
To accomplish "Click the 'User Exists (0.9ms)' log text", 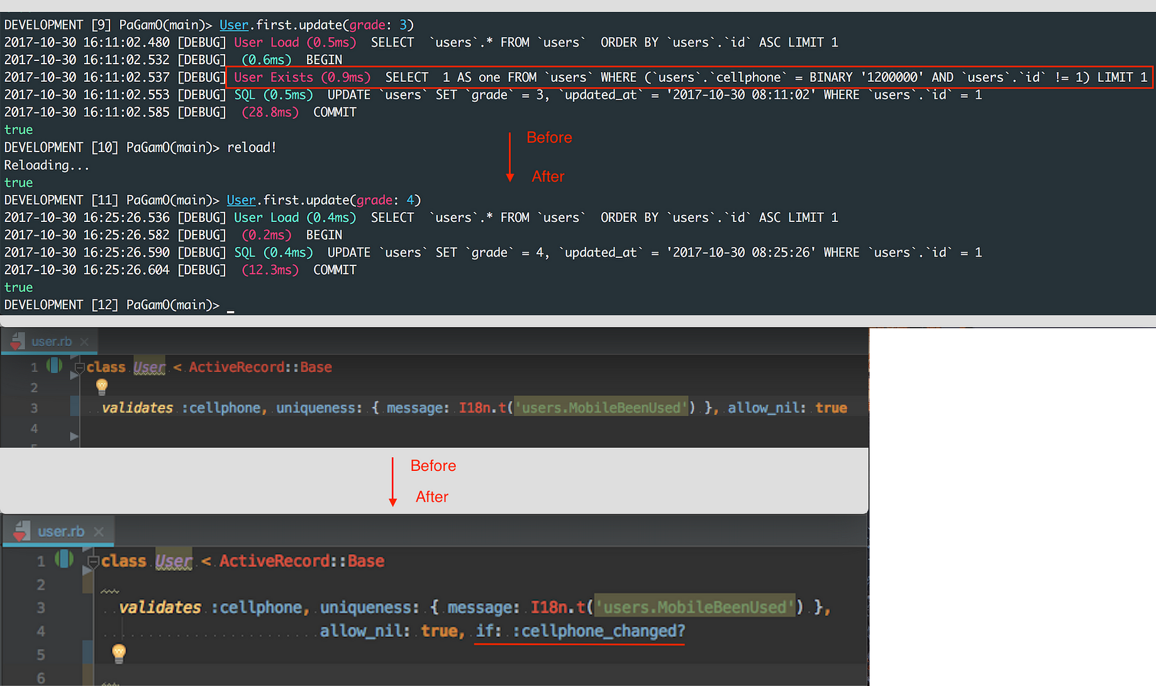I will [302, 77].
